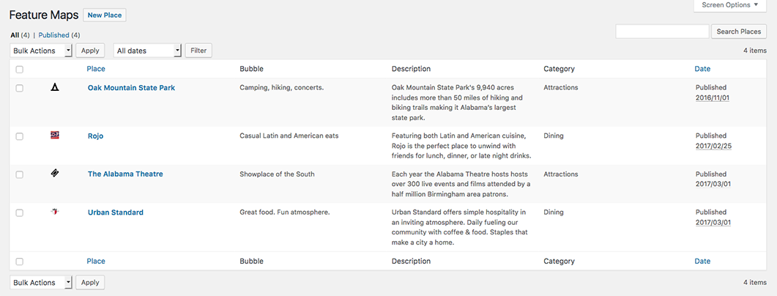Open the top Bulk Actions dropdown

[x=40, y=51]
